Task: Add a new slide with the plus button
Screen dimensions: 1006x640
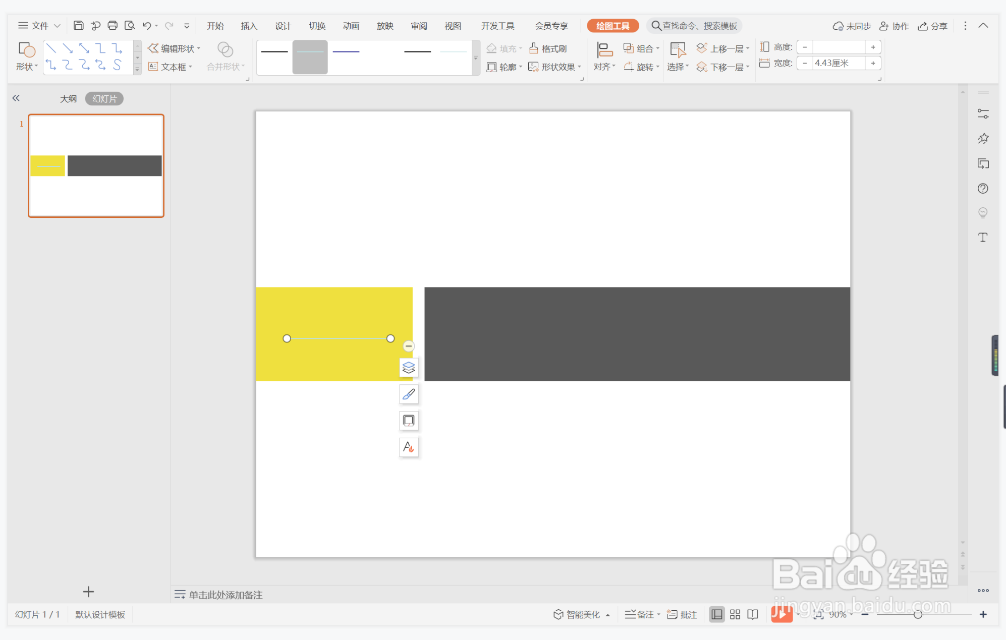Action: 88,591
